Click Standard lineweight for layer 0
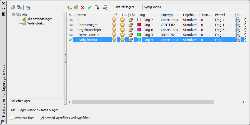The width and height of the screenshot is (250, 125). [x=190, y=20]
